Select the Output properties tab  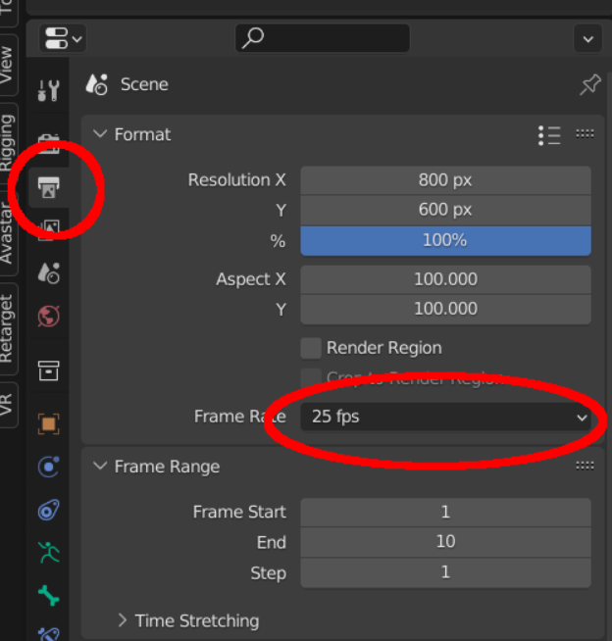click(49, 187)
